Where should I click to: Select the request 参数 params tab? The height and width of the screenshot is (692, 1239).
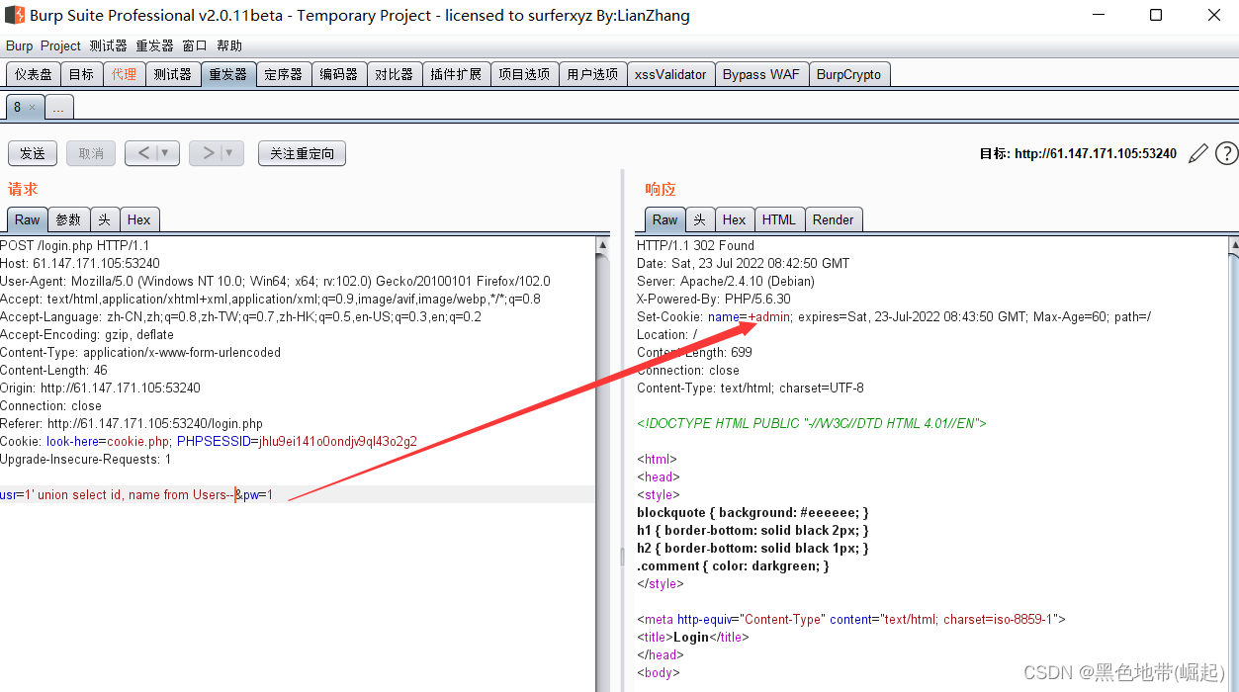68,219
